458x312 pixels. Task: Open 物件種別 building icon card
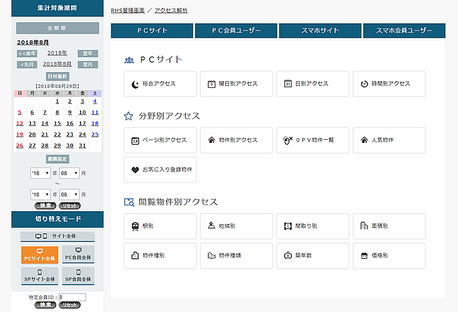coord(160,256)
